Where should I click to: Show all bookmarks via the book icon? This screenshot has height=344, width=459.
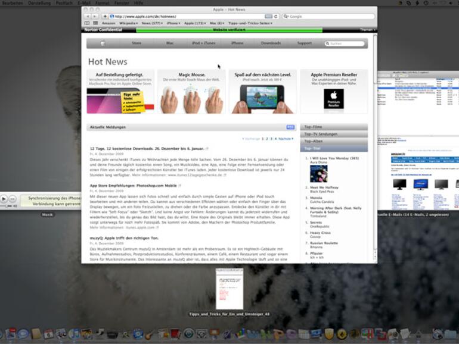pyautogui.click(x=87, y=23)
